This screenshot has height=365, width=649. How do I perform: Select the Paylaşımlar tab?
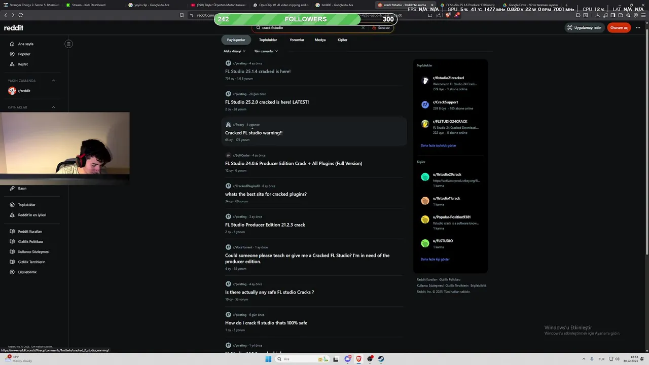point(236,40)
